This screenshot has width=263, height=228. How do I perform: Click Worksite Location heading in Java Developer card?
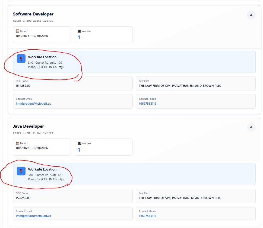click(x=42, y=169)
